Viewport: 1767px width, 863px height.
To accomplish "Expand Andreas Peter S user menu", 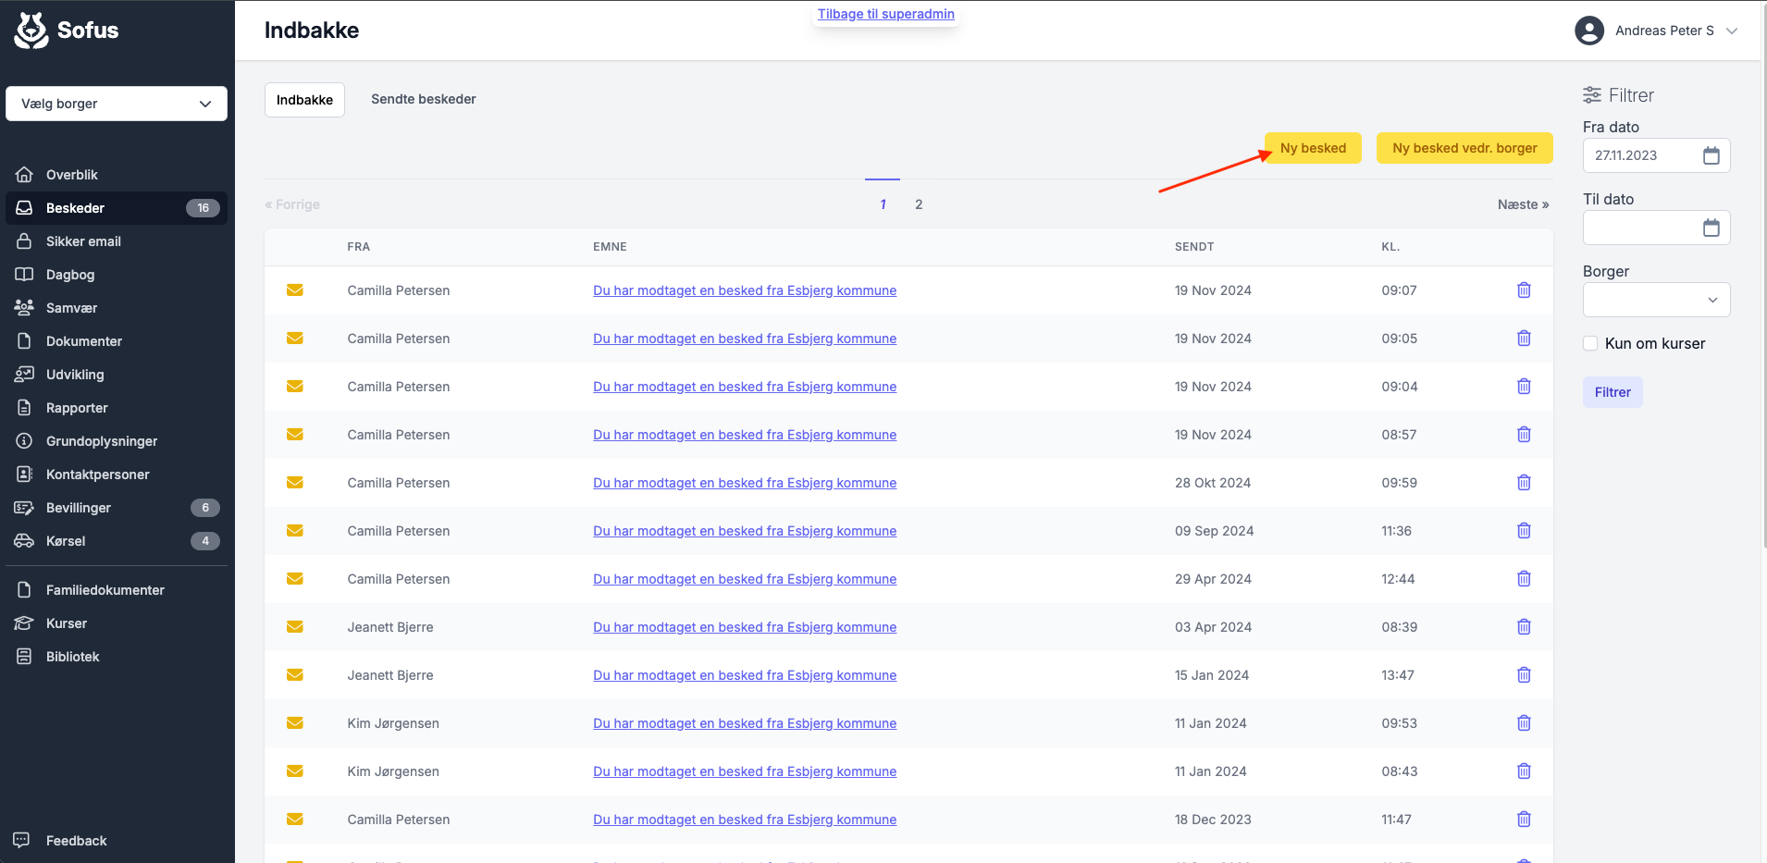I will (x=1732, y=31).
